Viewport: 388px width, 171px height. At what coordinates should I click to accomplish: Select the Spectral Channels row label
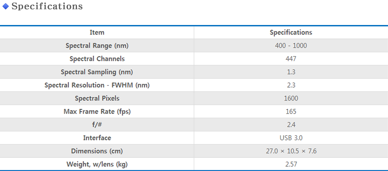click(97, 59)
